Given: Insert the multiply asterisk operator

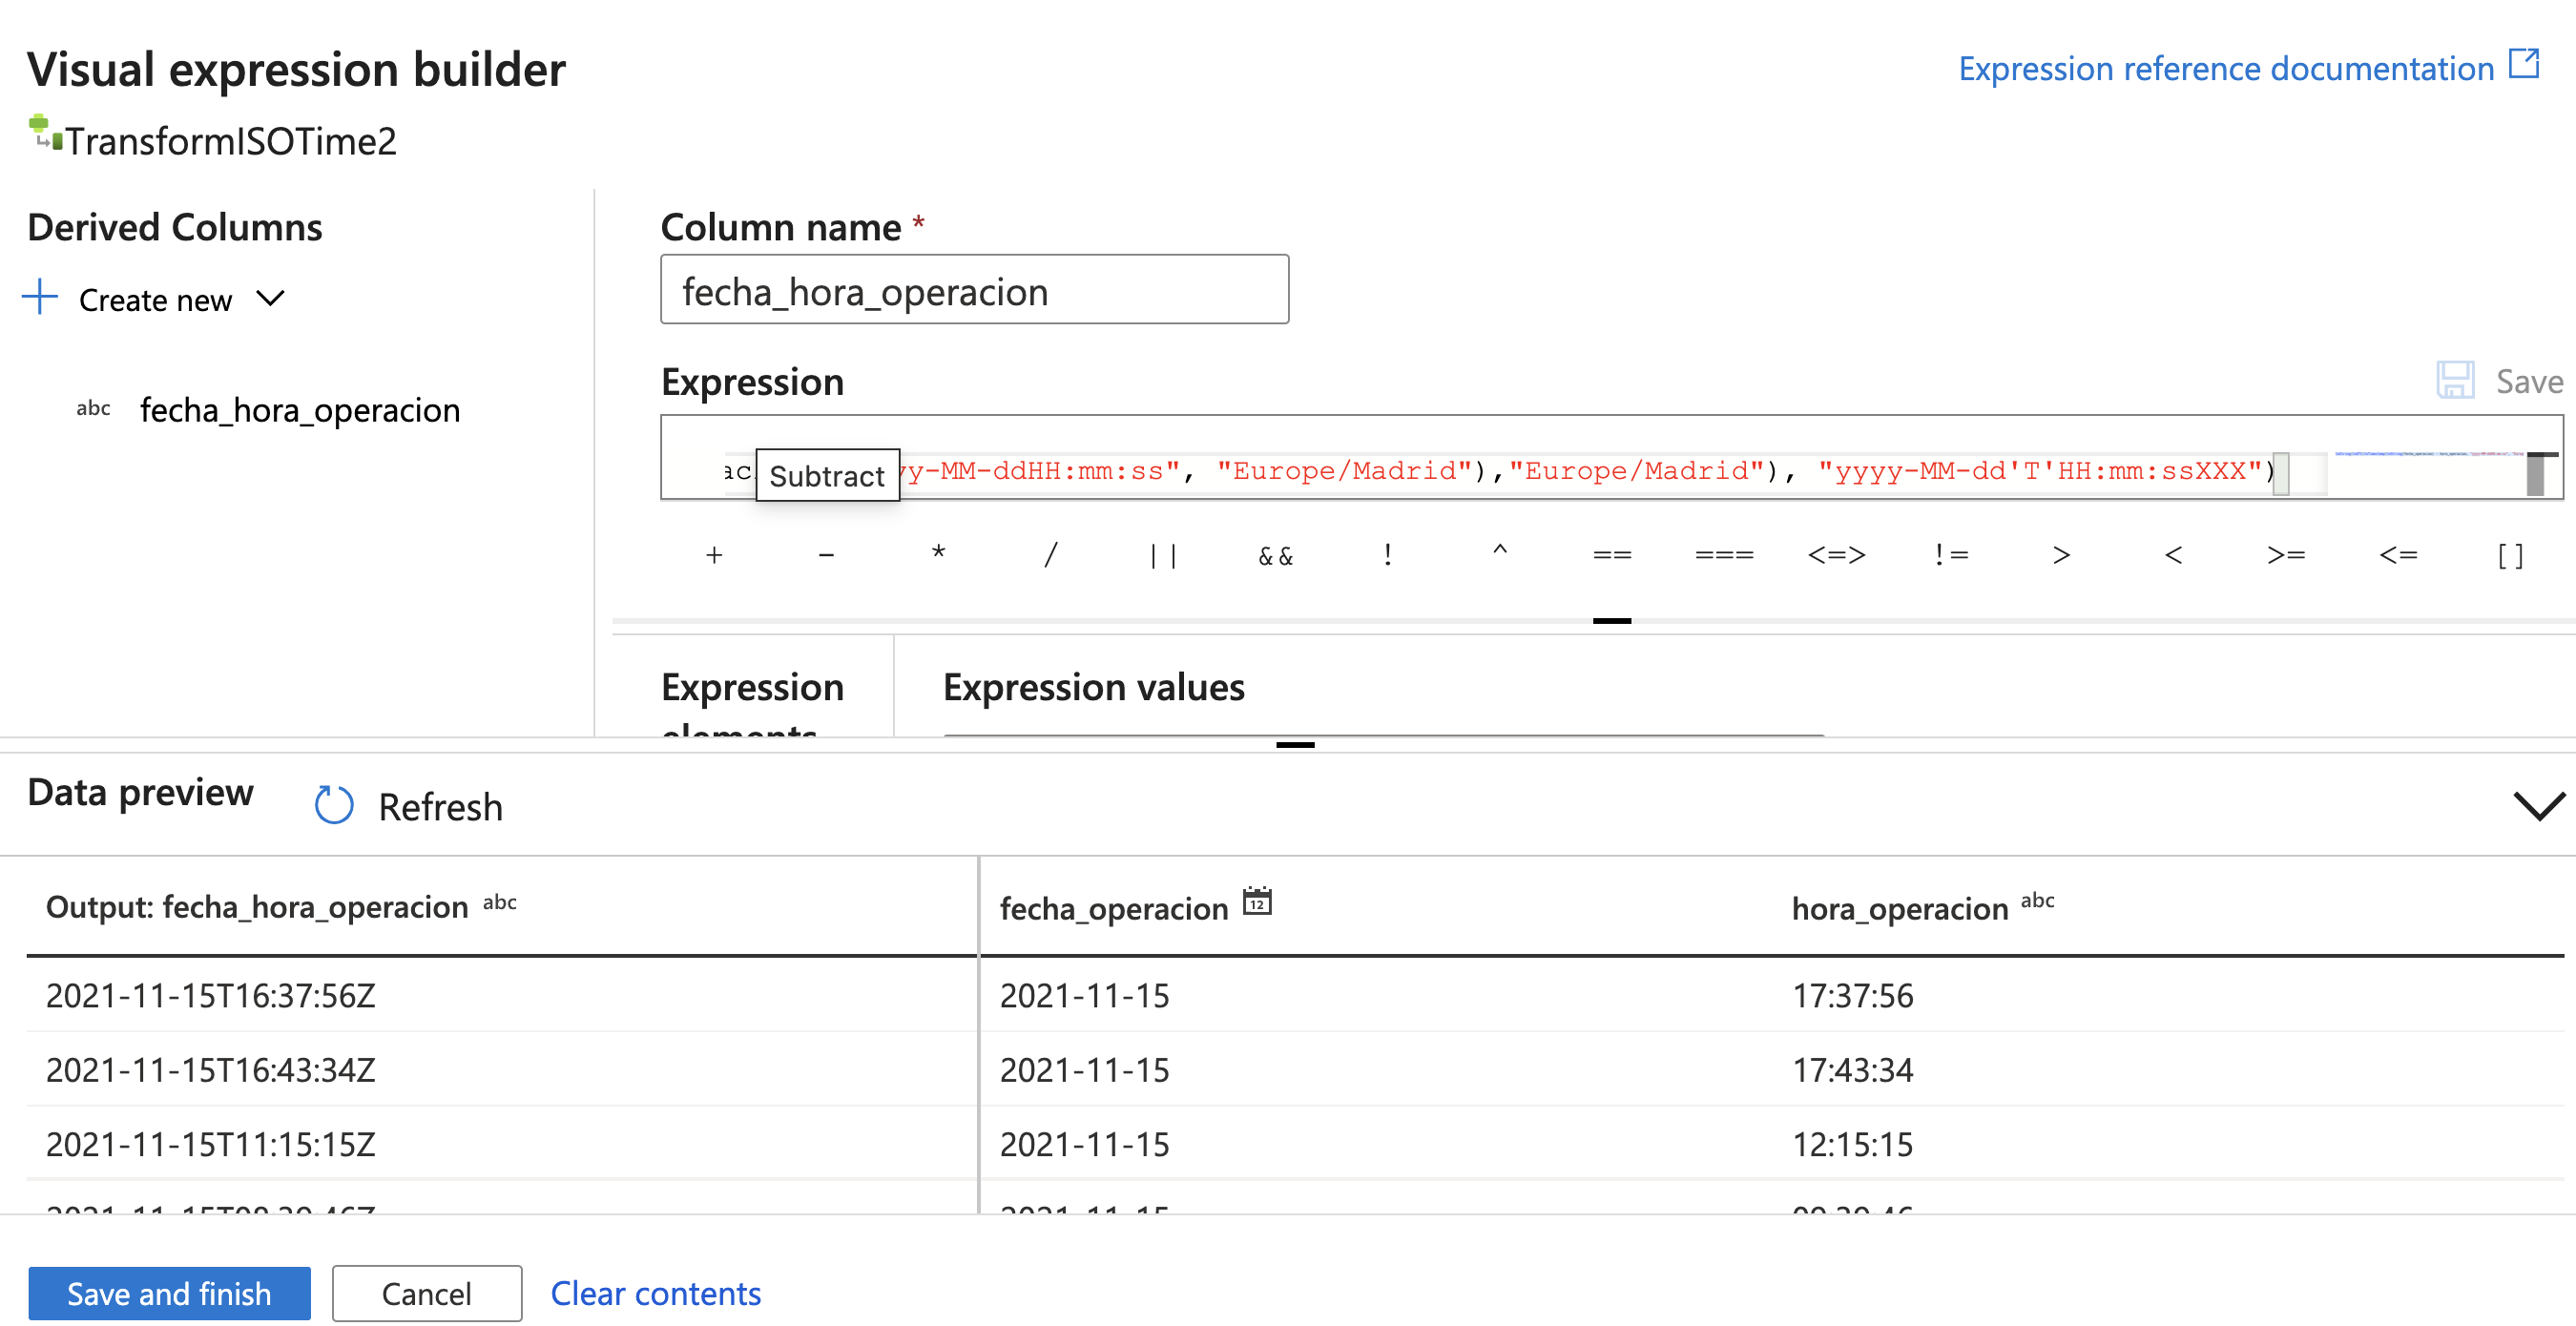Looking at the screenshot, I should pos(938,555).
